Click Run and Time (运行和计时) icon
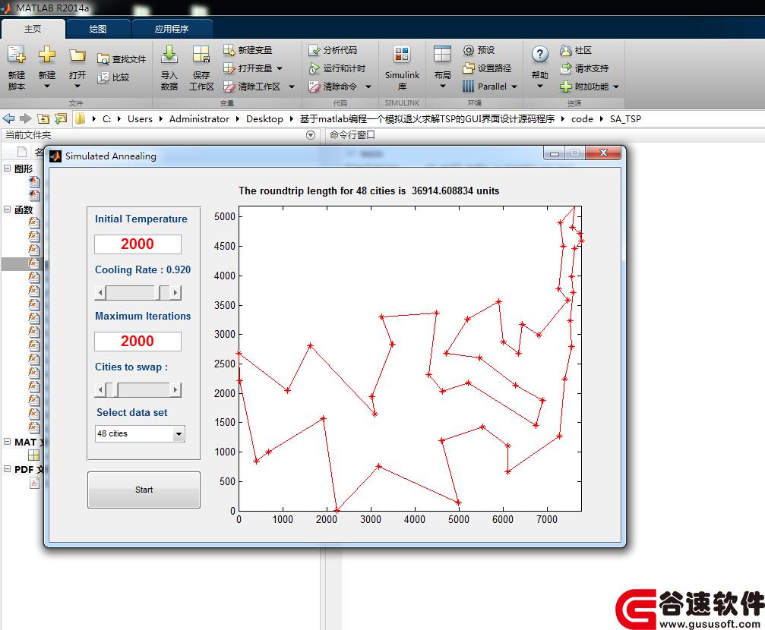The width and height of the screenshot is (765, 630). 315,68
